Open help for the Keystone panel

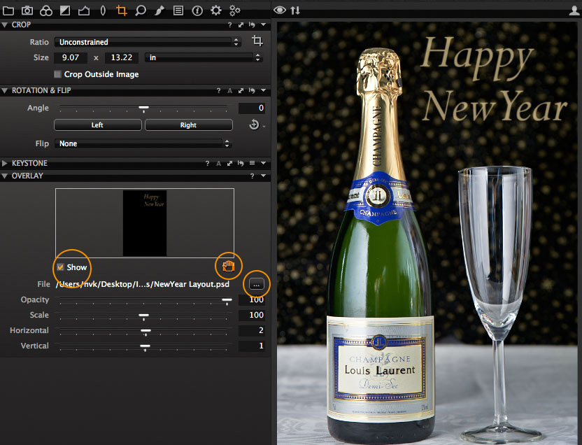[208, 163]
